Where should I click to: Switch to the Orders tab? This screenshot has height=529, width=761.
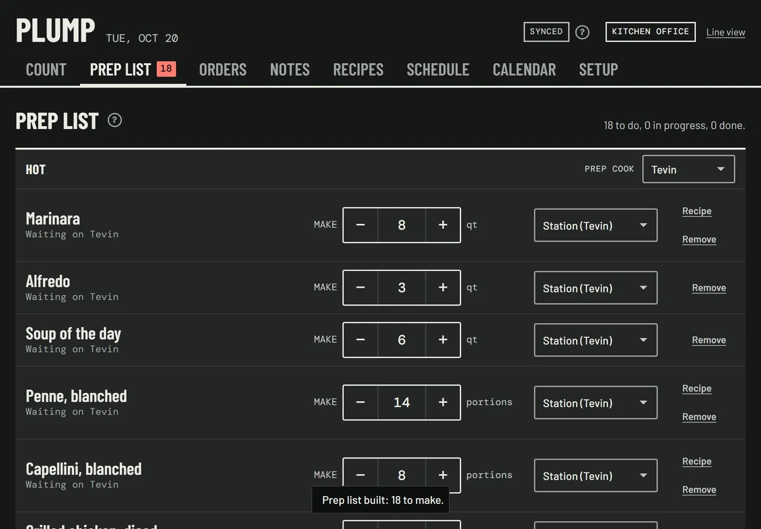[x=222, y=70]
